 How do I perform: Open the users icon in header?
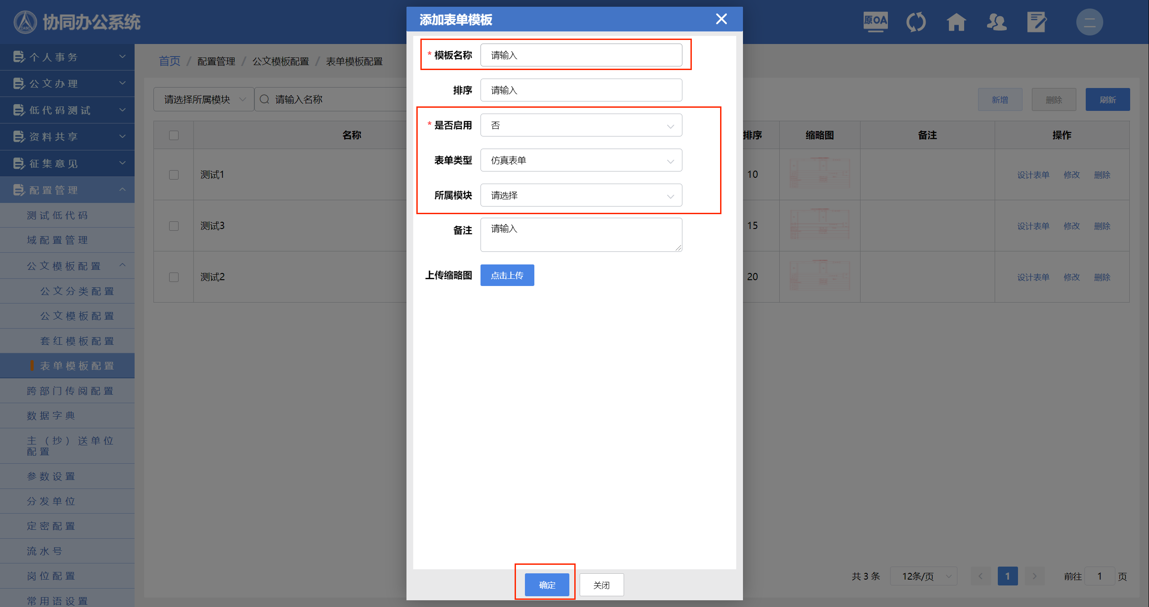click(996, 22)
